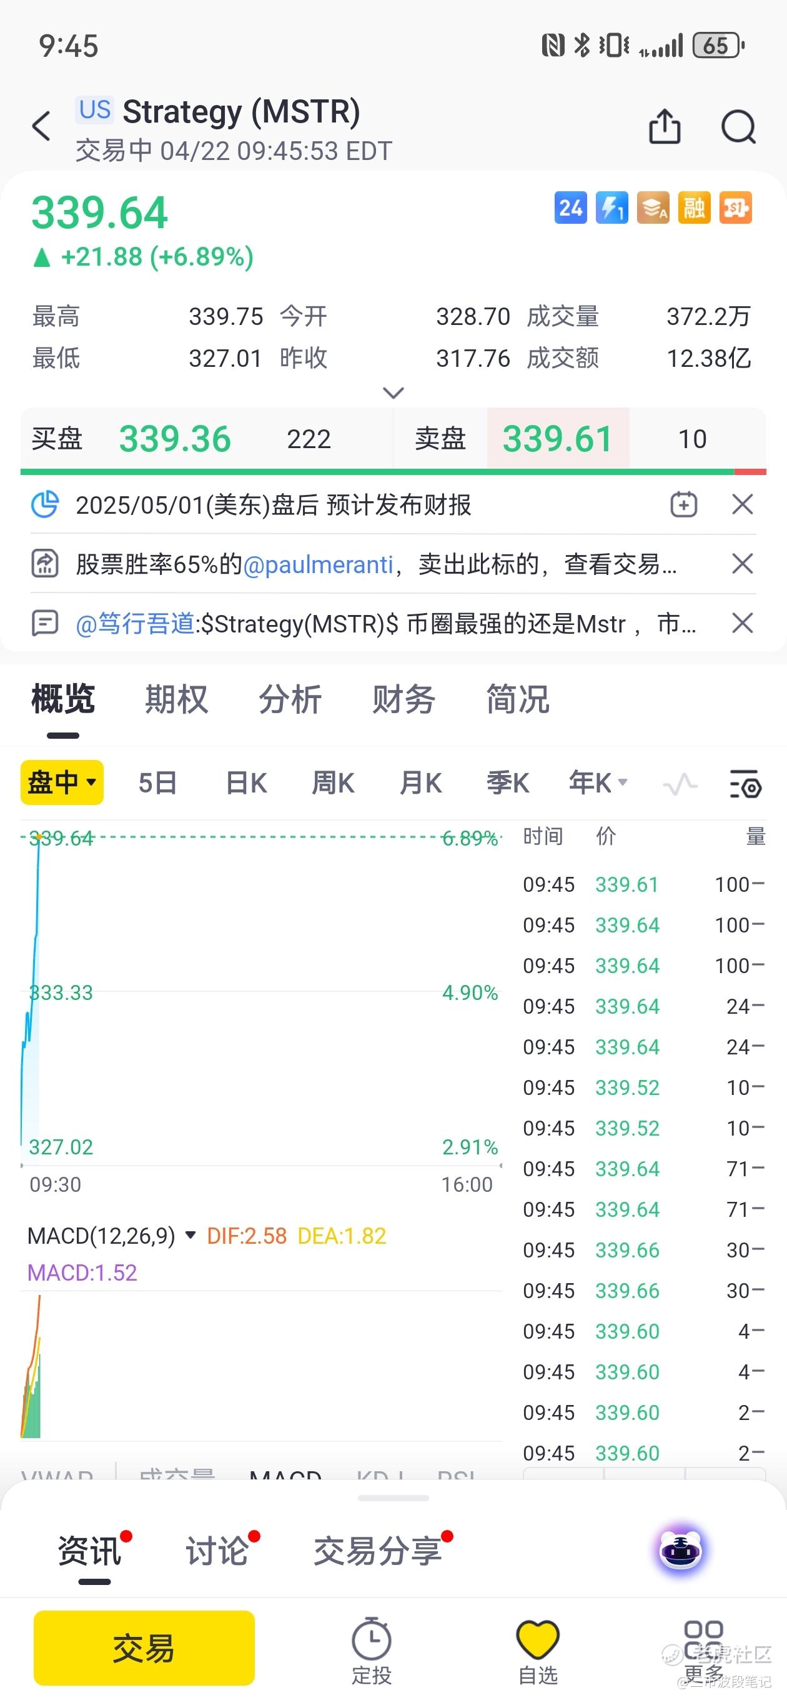The image size is (787, 1700).
Task: Tap the orange short-selling badge
Action: point(736,208)
